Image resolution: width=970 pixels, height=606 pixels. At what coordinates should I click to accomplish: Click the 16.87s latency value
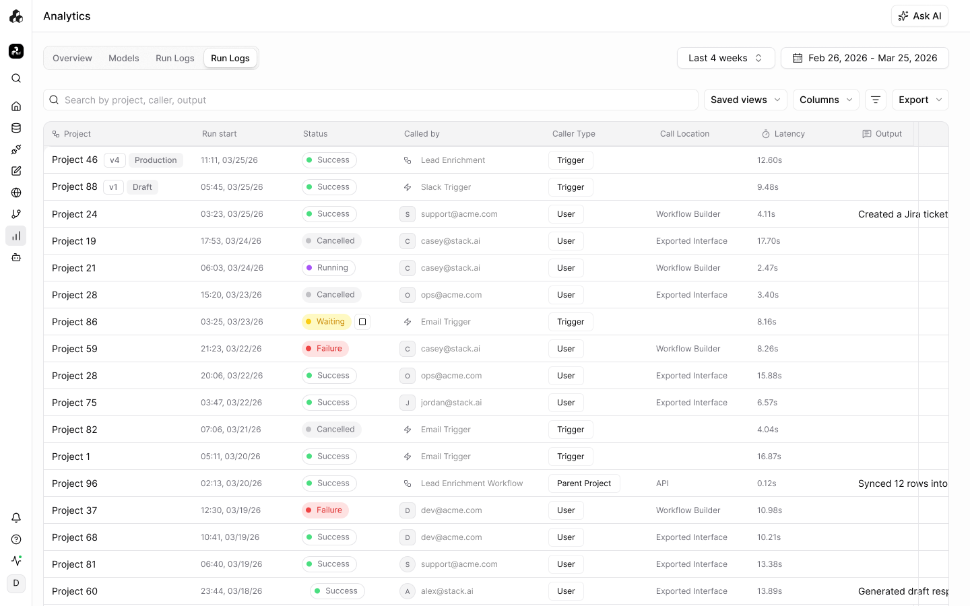[x=769, y=457]
